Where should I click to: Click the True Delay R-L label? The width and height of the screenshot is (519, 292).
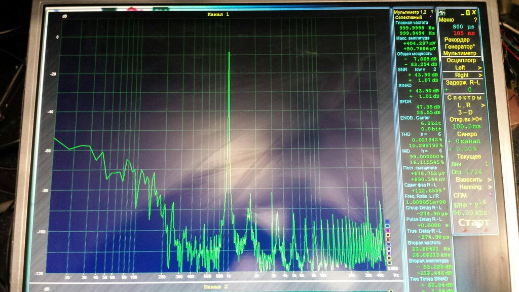tap(425, 231)
